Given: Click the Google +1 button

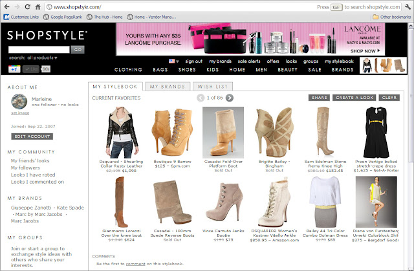Looking at the screenshot, I should 14,69.
